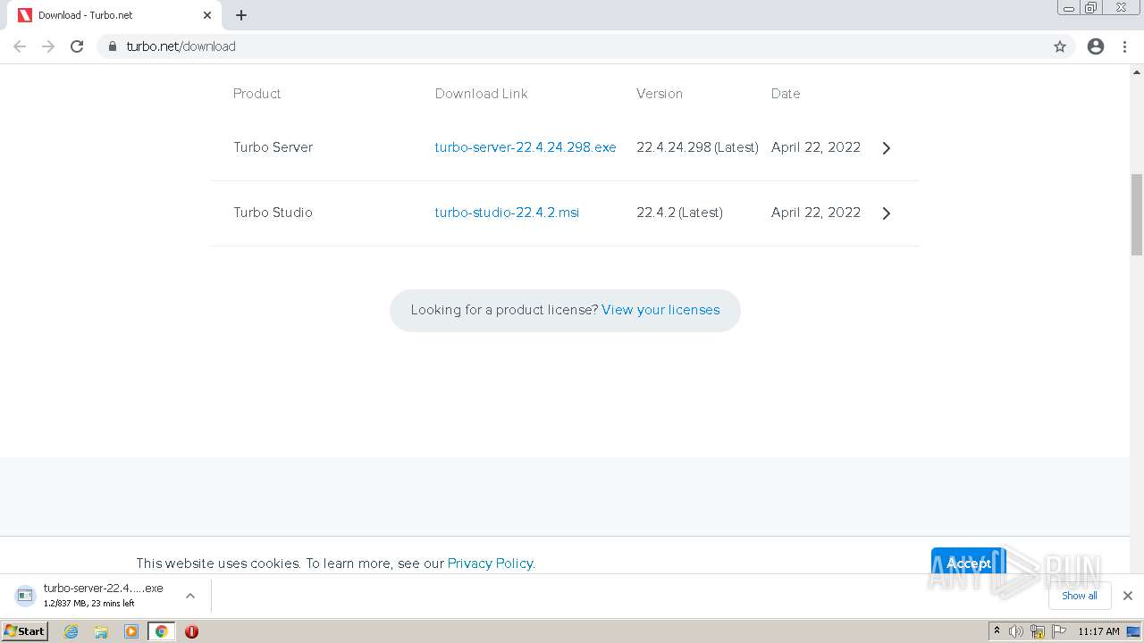Click the Download Link column header
This screenshot has width=1144, height=643.
(x=482, y=94)
